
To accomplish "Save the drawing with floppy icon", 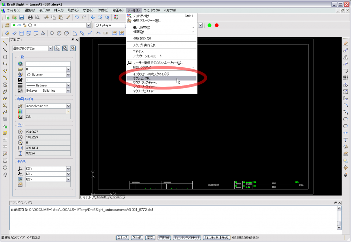I will click(22, 17).
